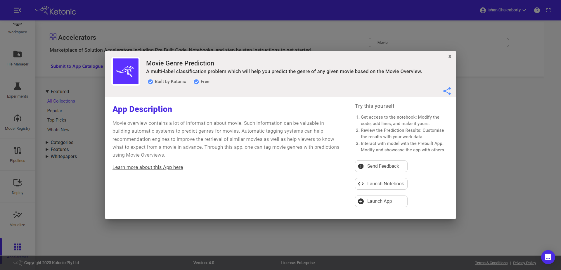
Task: Open Ishan Chakraborty user dropdown
Action: tap(503, 10)
